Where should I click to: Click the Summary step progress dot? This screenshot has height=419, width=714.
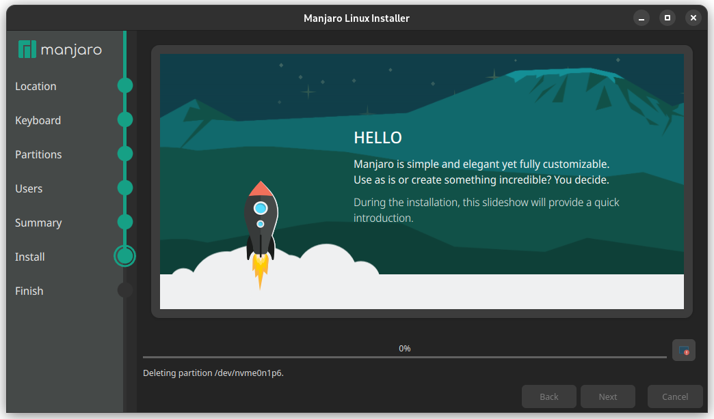tap(124, 222)
